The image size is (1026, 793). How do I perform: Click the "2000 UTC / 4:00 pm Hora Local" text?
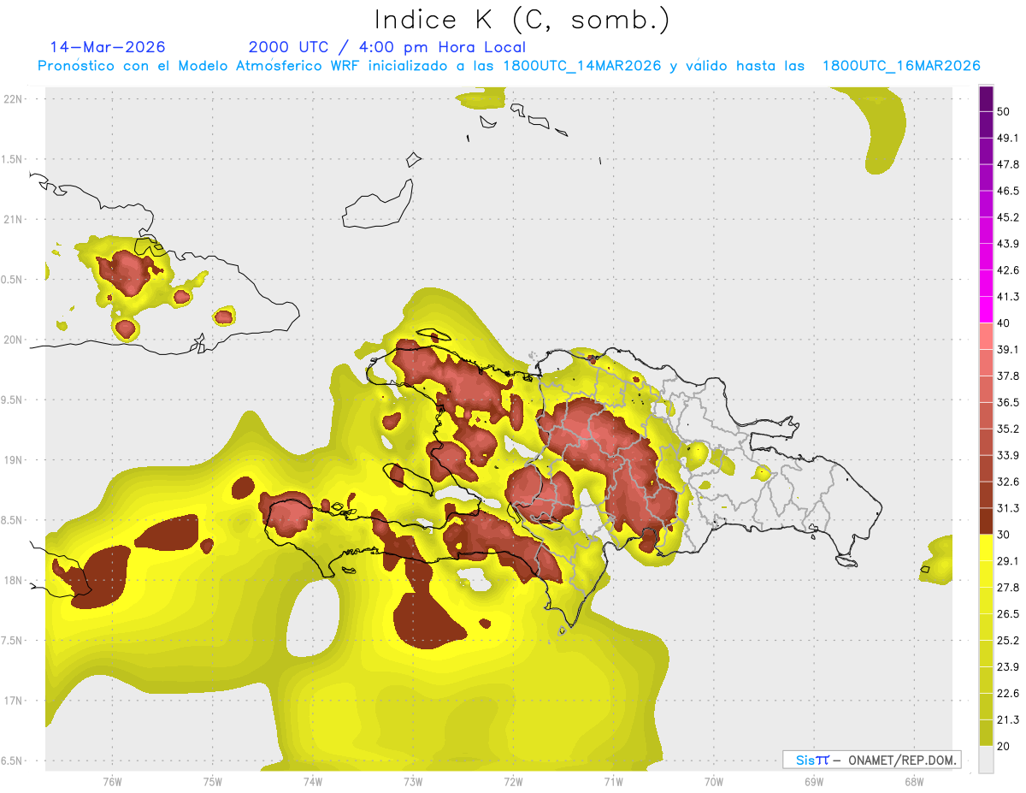tap(387, 47)
